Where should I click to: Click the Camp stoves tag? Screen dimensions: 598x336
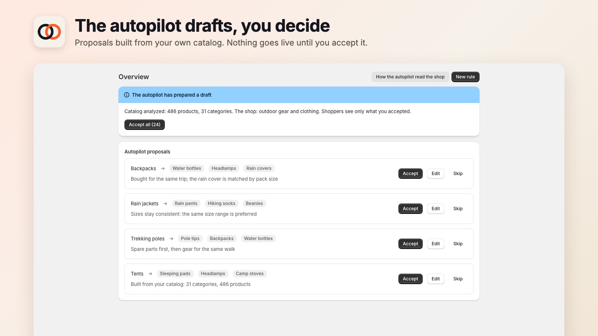pyautogui.click(x=250, y=274)
